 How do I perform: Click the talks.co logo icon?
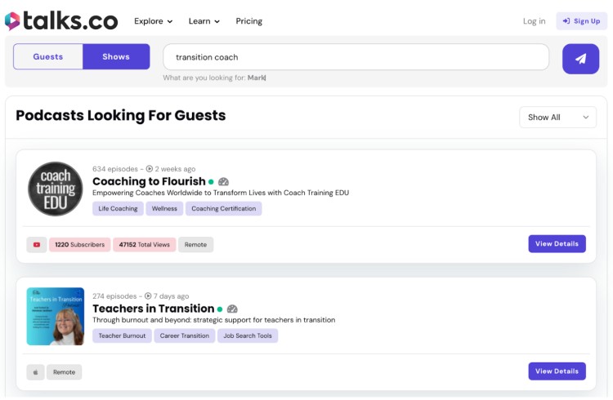[x=12, y=21]
